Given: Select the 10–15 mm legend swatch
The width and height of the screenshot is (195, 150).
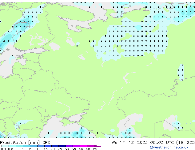Looking at the screenshot, I should [41, 146].
